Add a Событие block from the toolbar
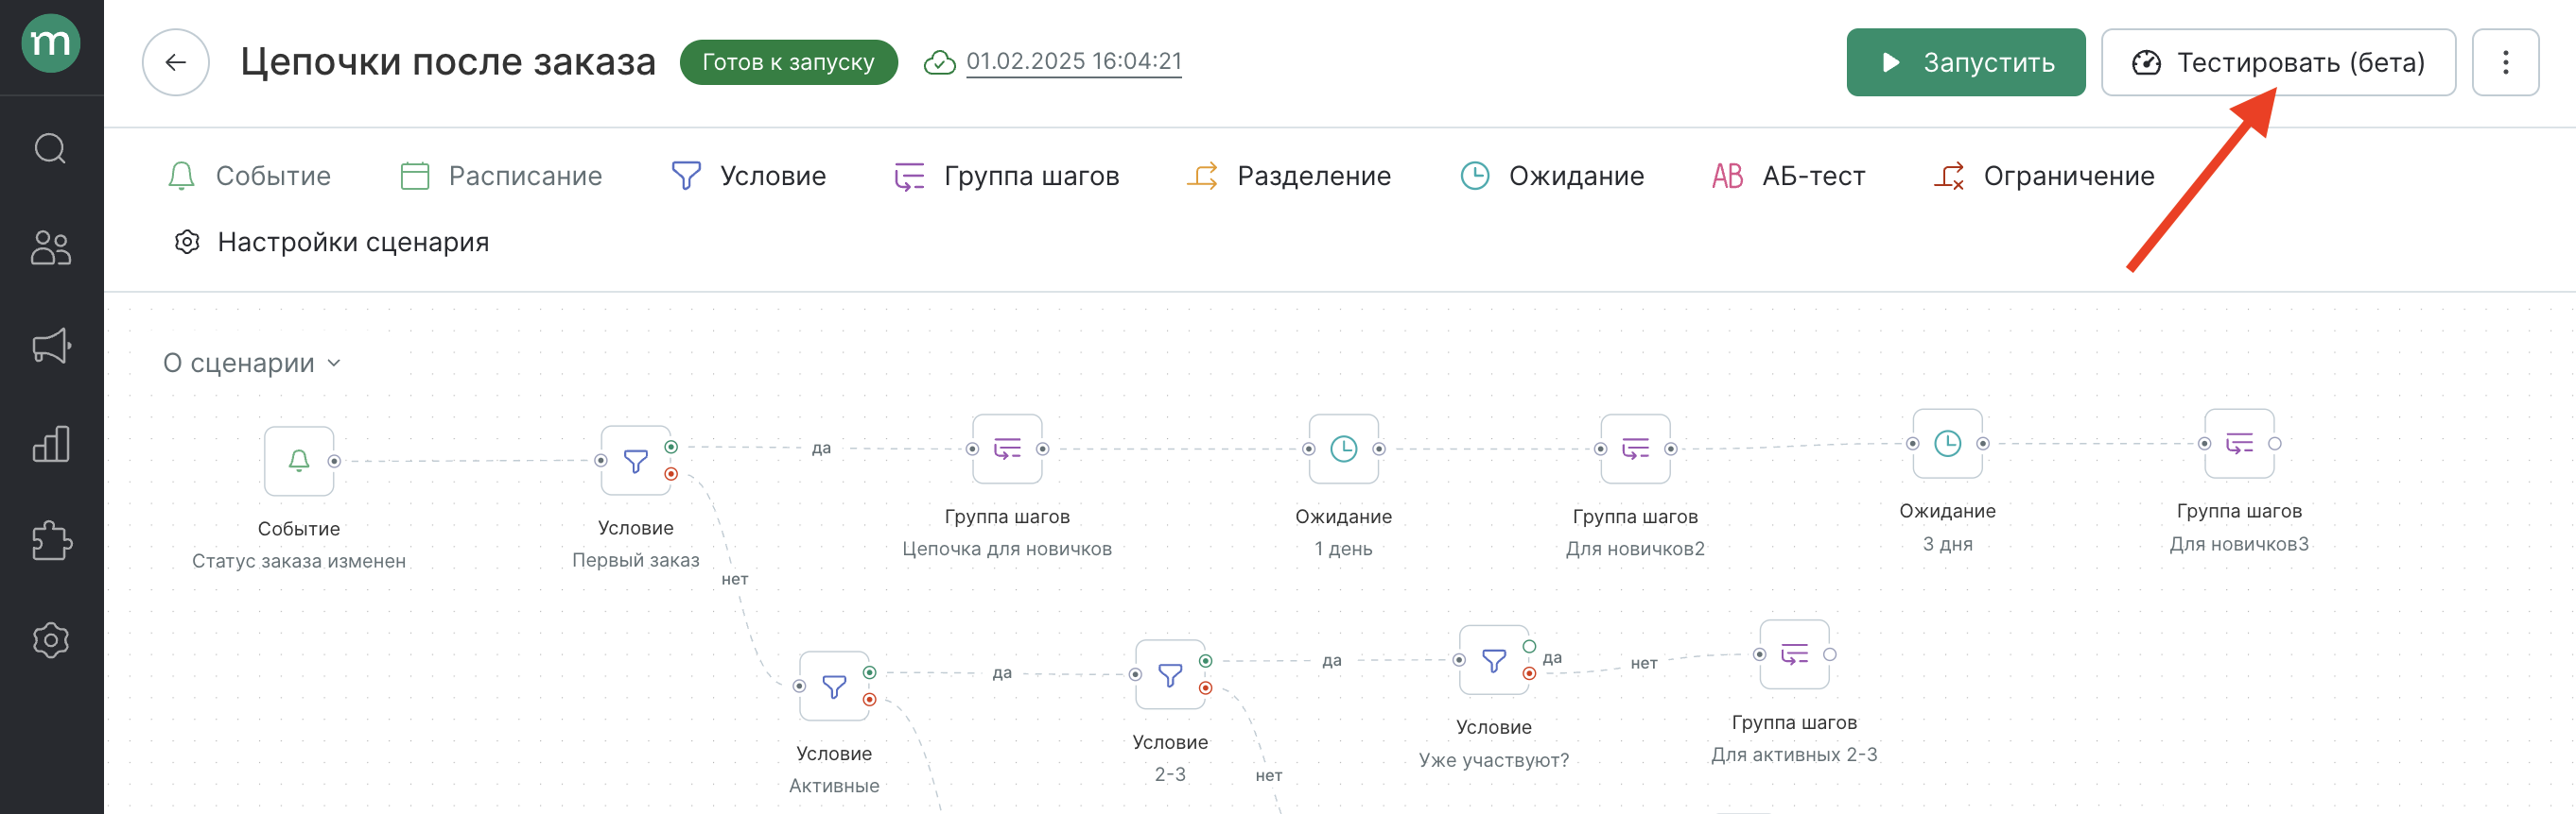Viewport: 2576px width, 814px height. 249,177
